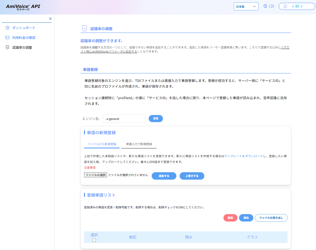Click the AmiVoice API logo
Viewport: 316px width, 250px height.
(x=23, y=7)
